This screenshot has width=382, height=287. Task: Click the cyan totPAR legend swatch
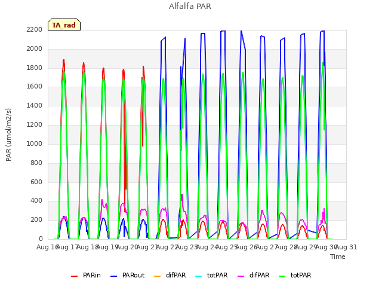click(199, 276)
